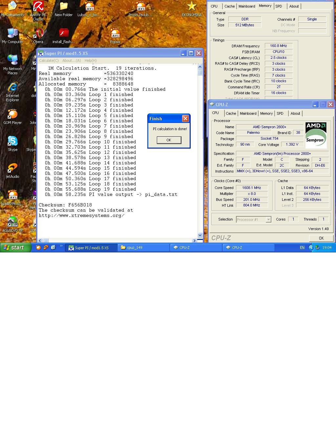Viewport: 336px width, 426px height.
Task: Click second quick launch icon in taskbar
Action: tap(46, 248)
